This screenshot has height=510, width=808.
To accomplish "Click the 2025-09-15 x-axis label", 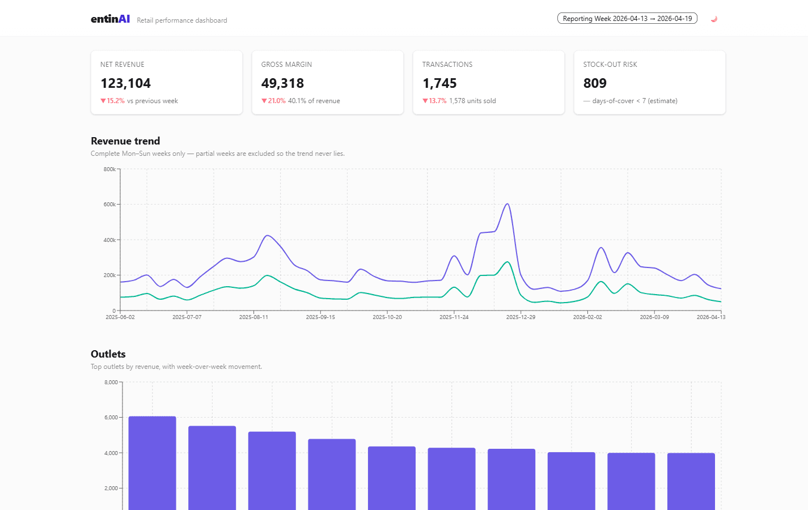I will coord(320,317).
